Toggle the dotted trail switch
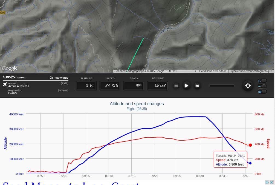The image size is (275, 185). pyautogui.click(x=262, y=86)
